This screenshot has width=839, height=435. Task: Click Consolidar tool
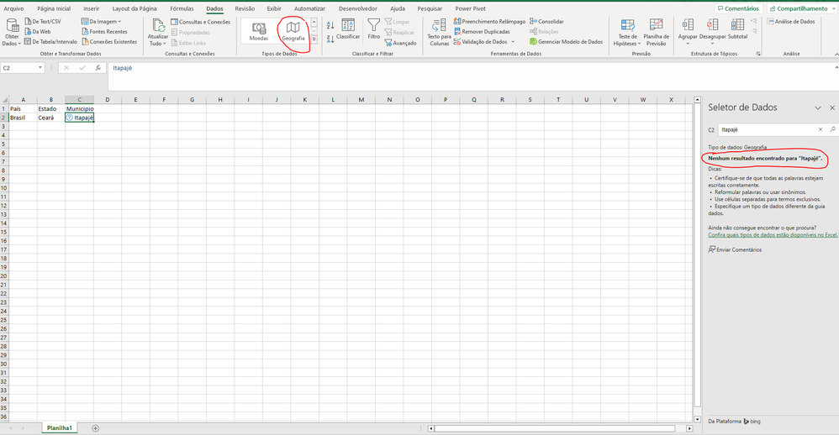[x=546, y=21]
